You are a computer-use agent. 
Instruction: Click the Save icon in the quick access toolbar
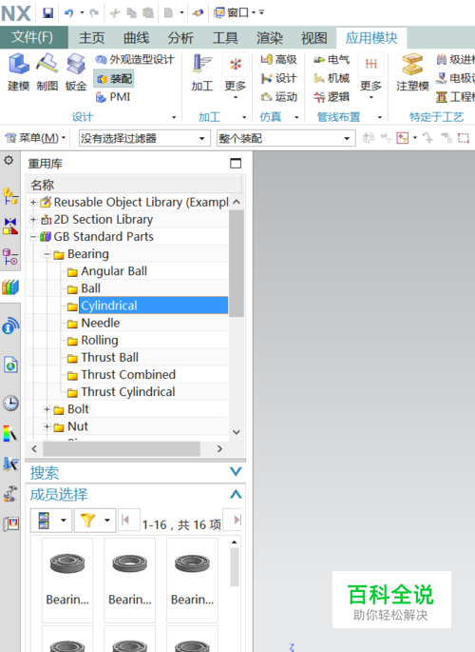click(x=48, y=13)
